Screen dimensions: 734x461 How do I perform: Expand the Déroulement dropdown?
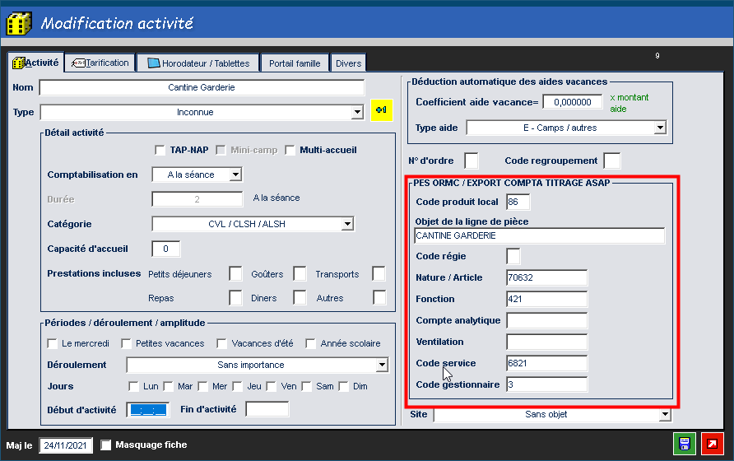(x=382, y=365)
